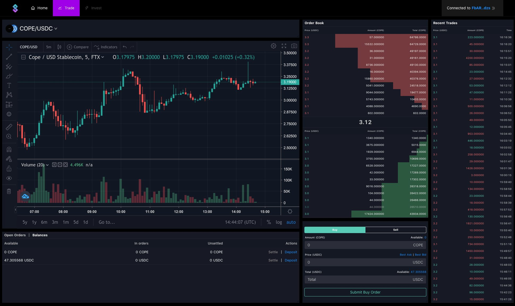Toggle hide all drawings eye icon
Image resolution: width=515 pixels, height=306 pixels.
(x=9, y=178)
